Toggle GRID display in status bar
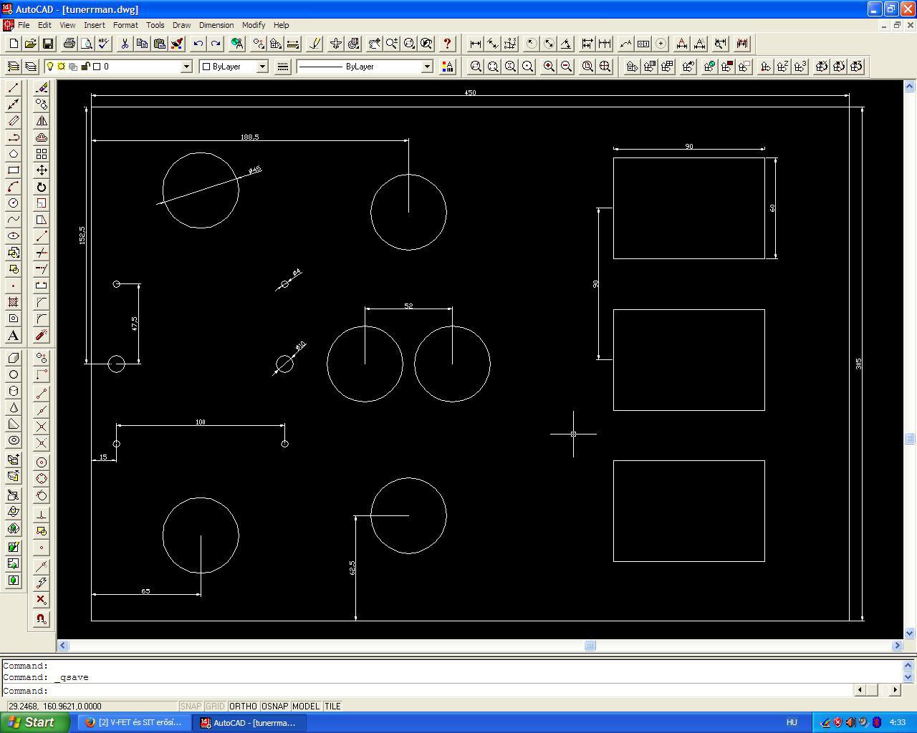The height and width of the screenshot is (733, 917). 215,707
